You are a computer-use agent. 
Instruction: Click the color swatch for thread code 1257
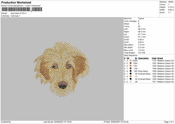[x=131, y=63]
